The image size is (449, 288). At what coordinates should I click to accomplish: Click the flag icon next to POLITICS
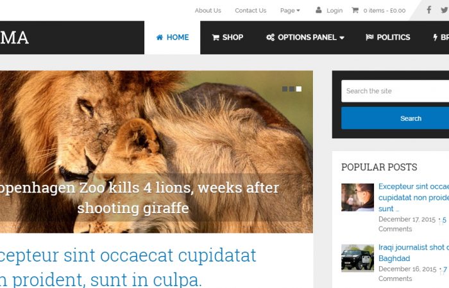coord(369,37)
